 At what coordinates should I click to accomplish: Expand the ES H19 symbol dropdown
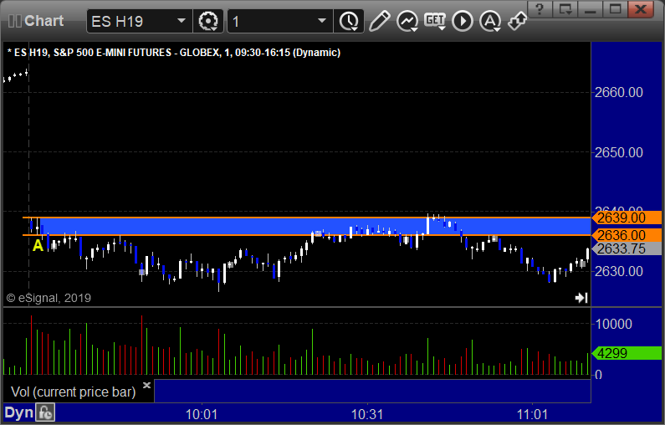181,20
